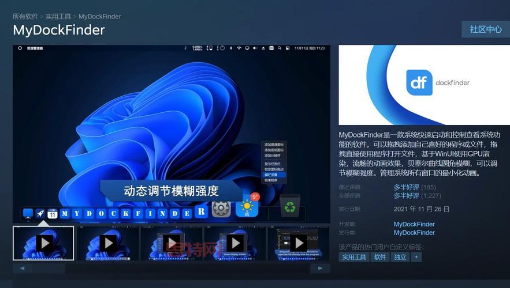The width and height of the screenshot is (510, 288).
Task: Play the second video thumbnail
Action: click(x=107, y=243)
